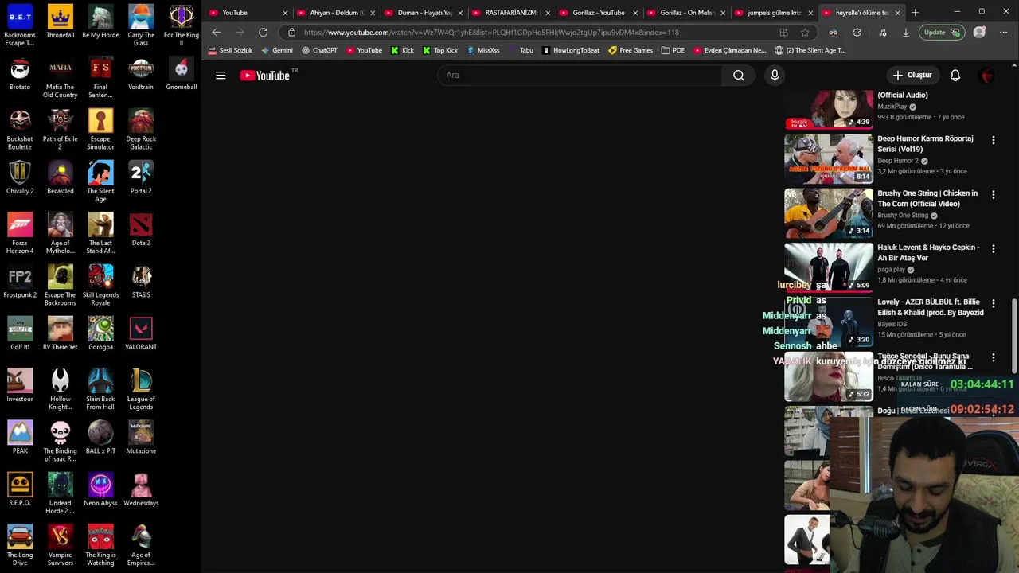The height and width of the screenshot is (573, 1019).
Task: Launch the PEAK desktop shortcut
Action: click(20, 438)
